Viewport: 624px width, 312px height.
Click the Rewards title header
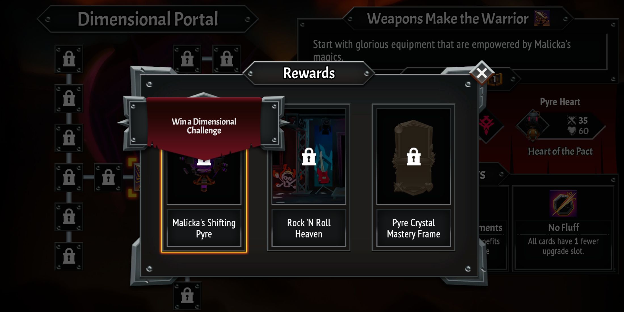coord(309,73)
